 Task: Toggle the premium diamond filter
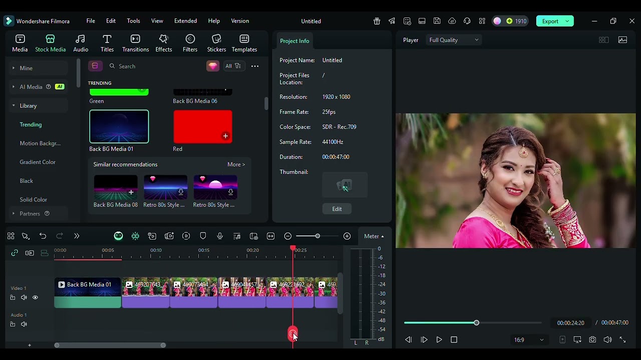[213, 66]
